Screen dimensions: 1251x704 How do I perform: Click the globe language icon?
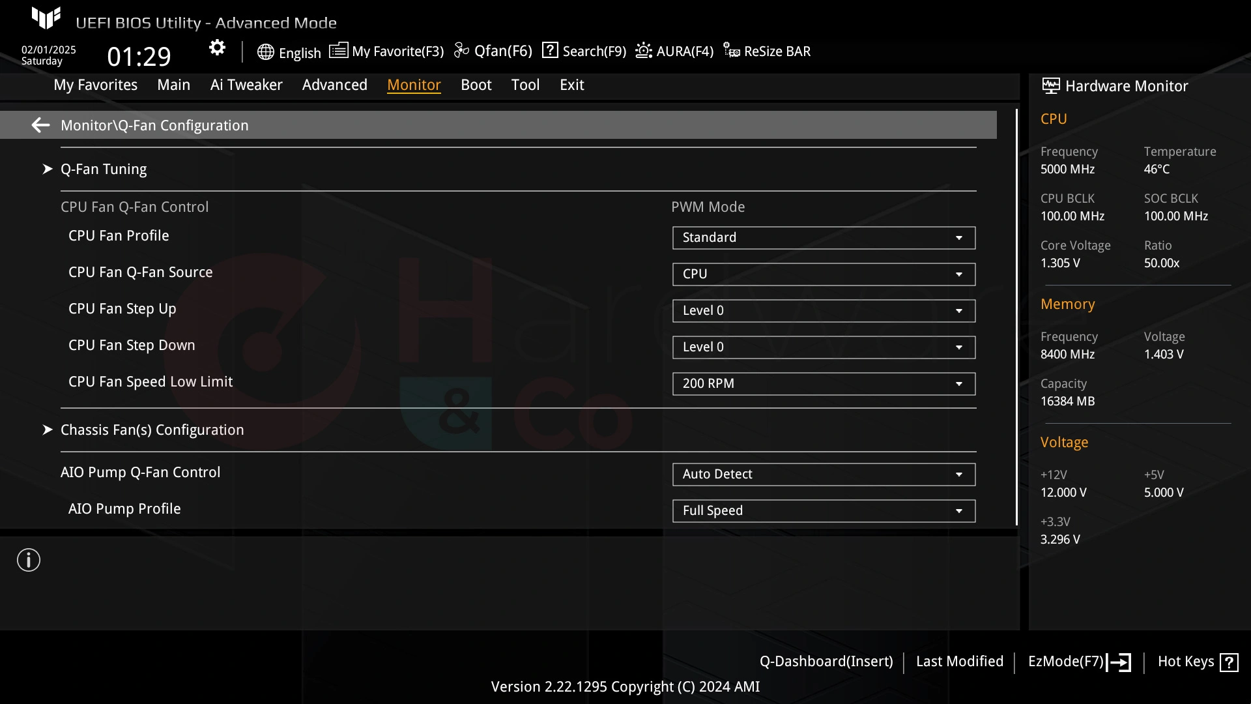(x=265, y=52)
